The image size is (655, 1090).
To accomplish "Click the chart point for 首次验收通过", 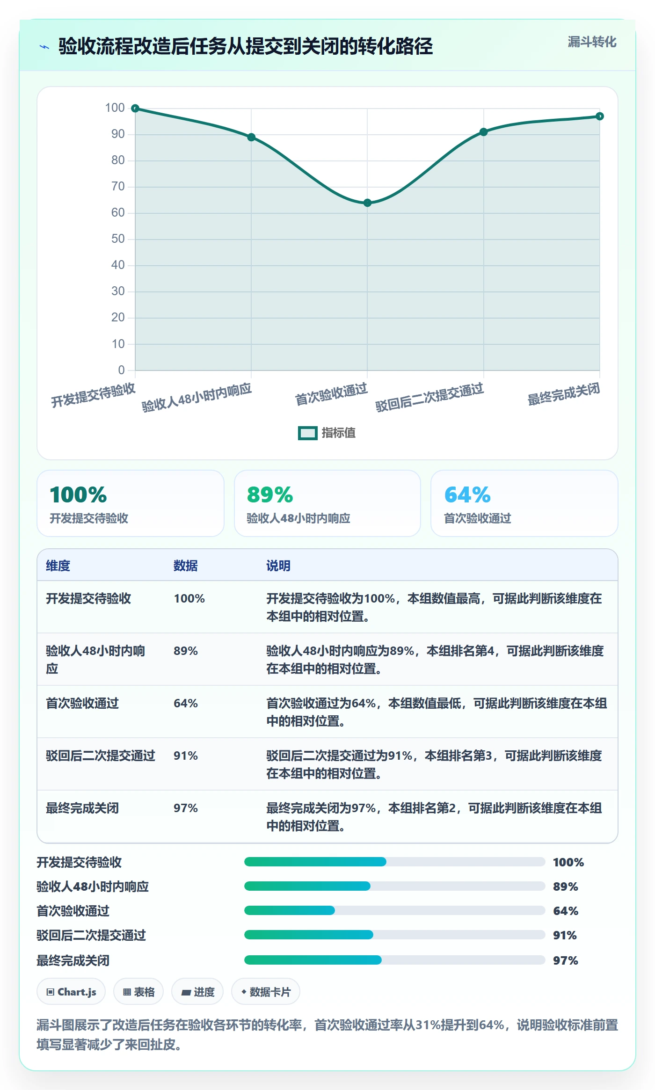I will point(367,203).
